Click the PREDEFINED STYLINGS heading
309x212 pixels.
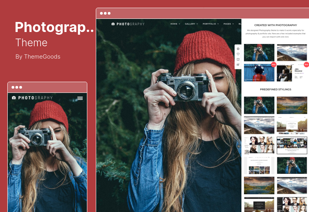tap(275, 89)
